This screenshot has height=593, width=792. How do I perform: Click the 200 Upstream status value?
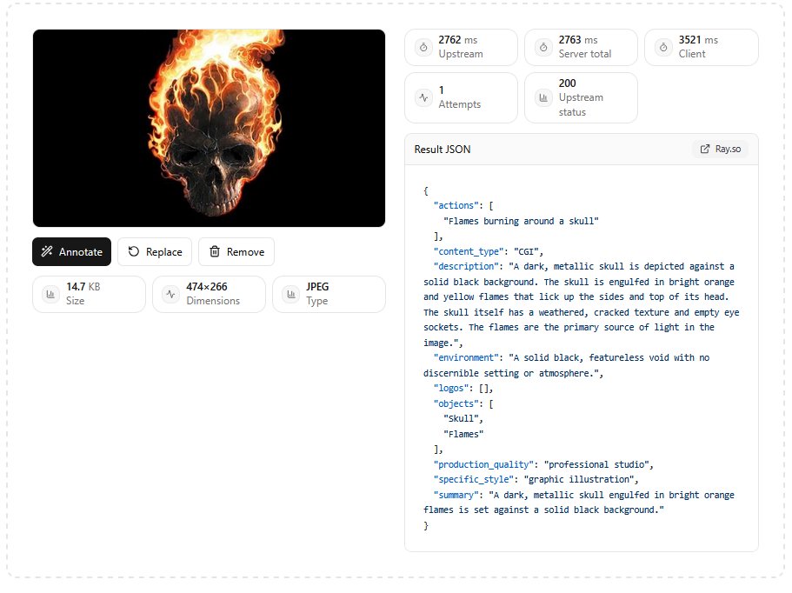567,83
